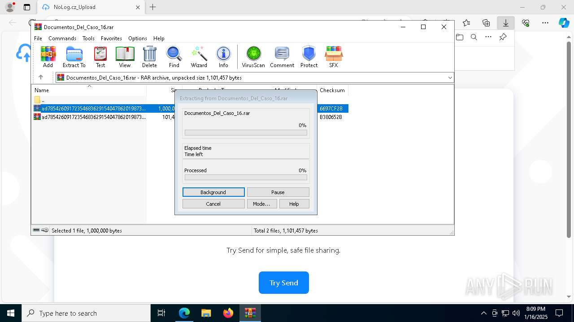
Task: Go up one folder level arrow
Action: pos(41,77)
